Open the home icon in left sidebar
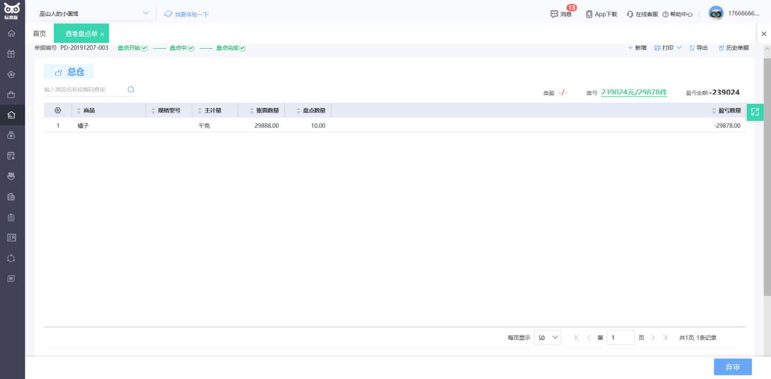771x379 pixels. tap(11, 34)
